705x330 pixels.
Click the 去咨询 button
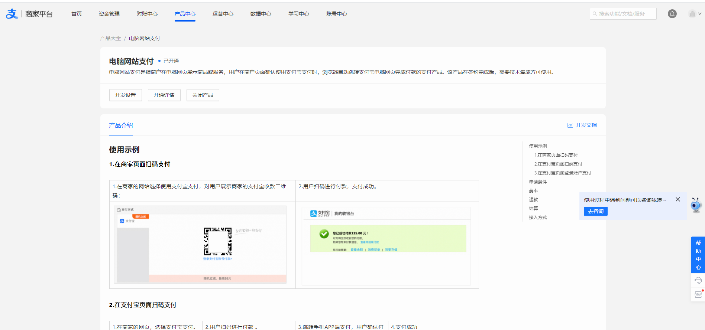[x=595, y=211]
